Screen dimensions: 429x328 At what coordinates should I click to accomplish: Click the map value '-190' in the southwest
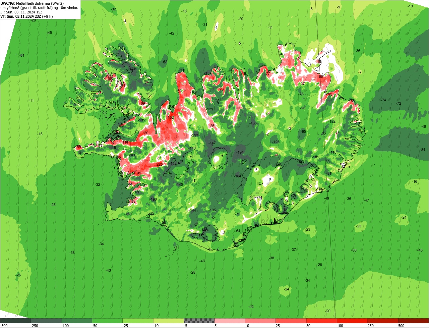click(153, 199)
